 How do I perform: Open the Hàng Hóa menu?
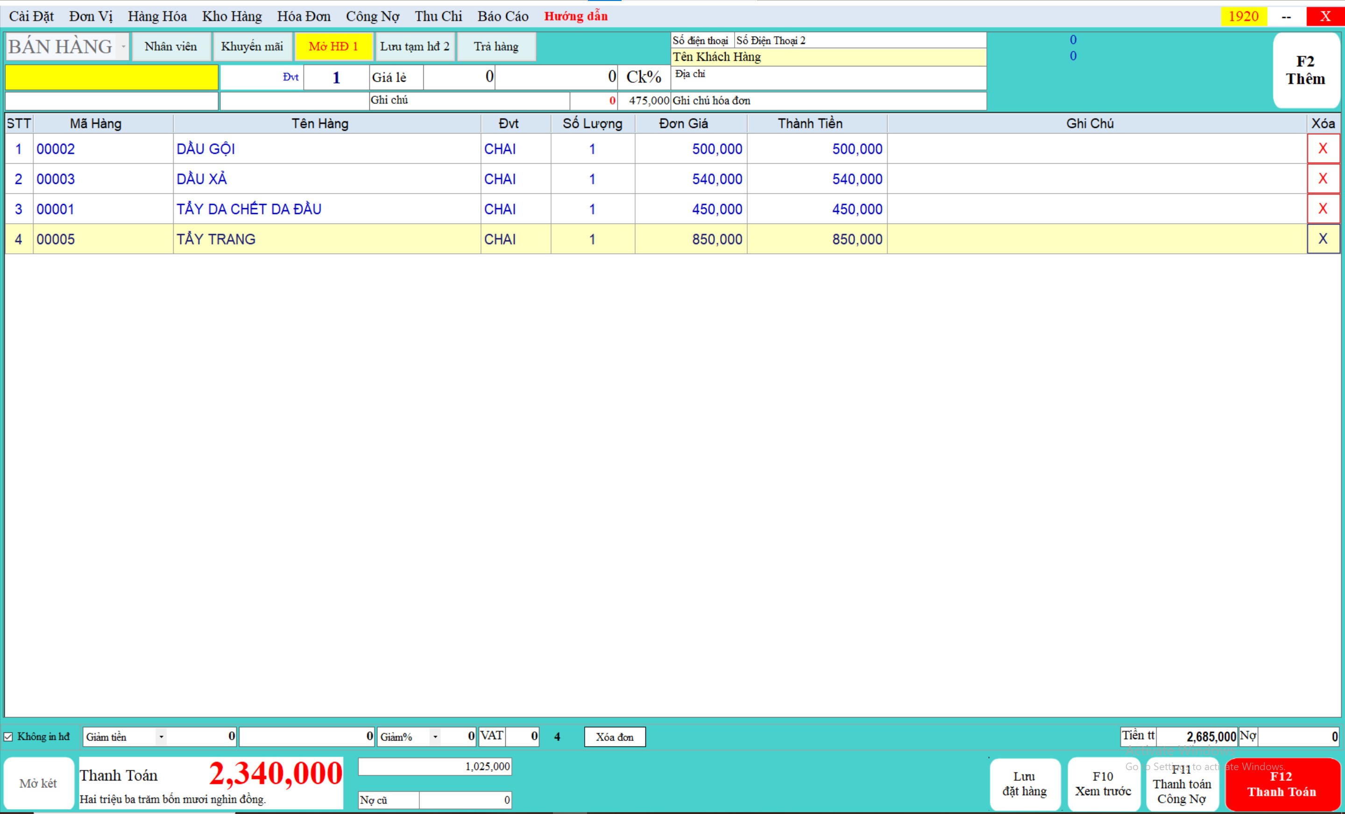tap(157, 16)
